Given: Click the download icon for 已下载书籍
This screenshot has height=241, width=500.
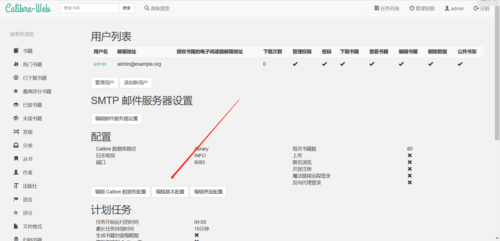Looking at the screenshot, I should click(x=16, y=78).
